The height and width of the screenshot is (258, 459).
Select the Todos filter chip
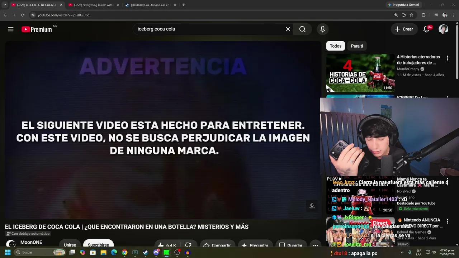click(336, 46)
